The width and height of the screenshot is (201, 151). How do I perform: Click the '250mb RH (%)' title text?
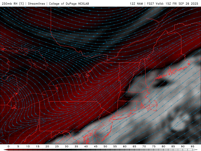[13, 4]
